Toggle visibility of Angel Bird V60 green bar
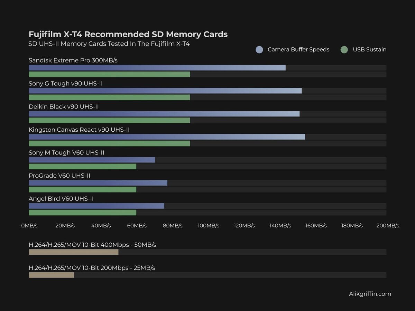This screenshot has width=415, height=311. 83,213
